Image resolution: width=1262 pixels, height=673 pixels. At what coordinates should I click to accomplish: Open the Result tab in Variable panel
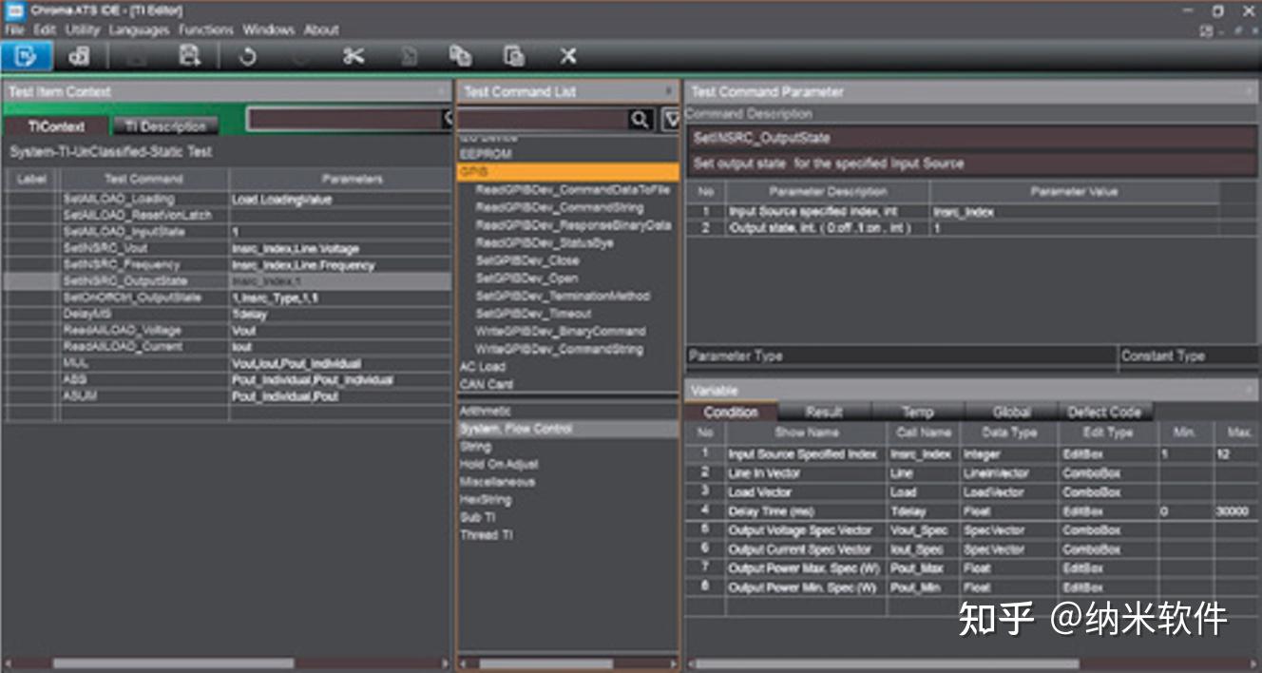pos(824,412)
